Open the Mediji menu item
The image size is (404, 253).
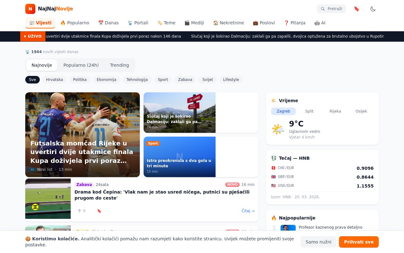pos(194,23)
